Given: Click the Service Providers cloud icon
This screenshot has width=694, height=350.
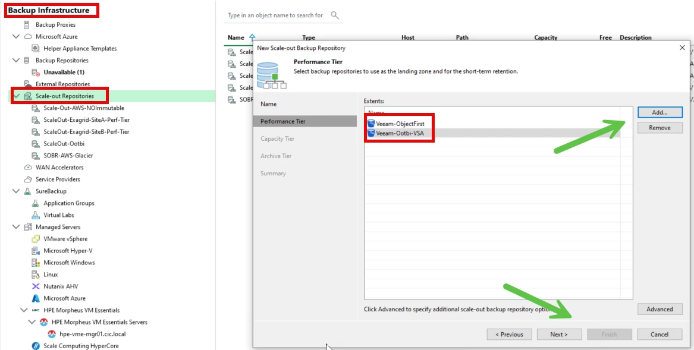Looking at the screenshot, I should tap(27, 179).
